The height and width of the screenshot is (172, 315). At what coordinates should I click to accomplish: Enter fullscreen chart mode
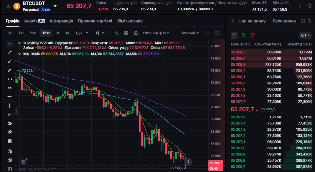[217, 33]
